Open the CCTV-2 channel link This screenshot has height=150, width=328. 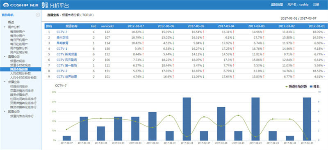(62, 71)
